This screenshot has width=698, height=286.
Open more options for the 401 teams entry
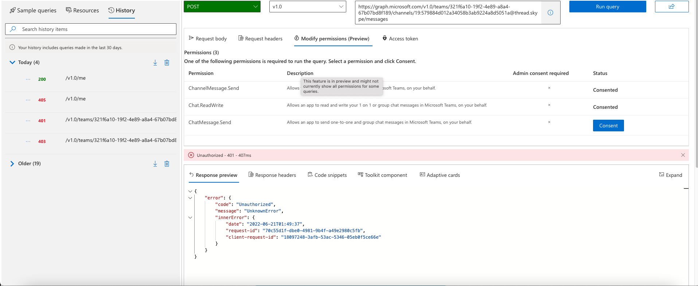[x=28, y=120]
